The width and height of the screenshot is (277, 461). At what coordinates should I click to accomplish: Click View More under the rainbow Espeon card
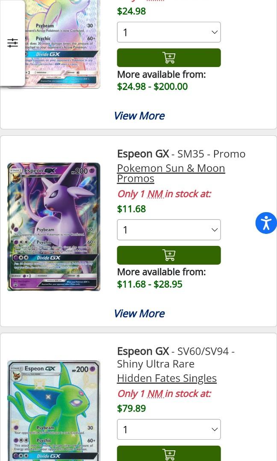click(139, 116)
